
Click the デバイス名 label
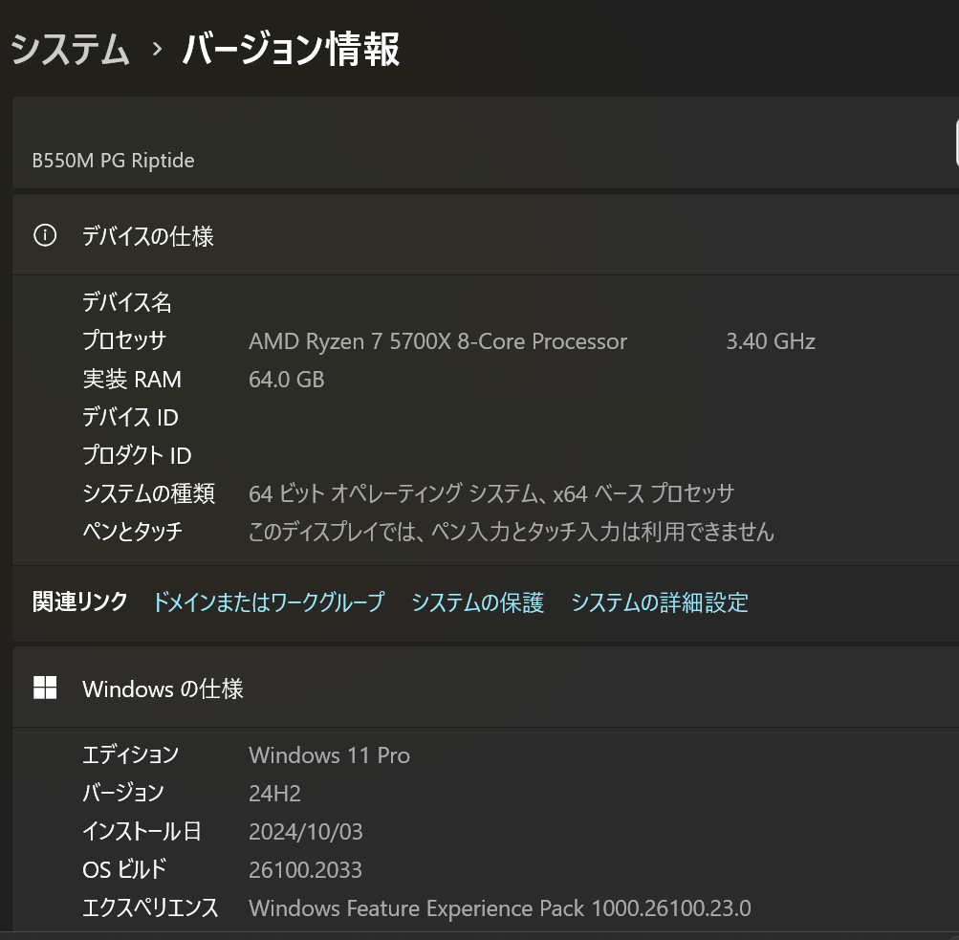coord(127,302)
